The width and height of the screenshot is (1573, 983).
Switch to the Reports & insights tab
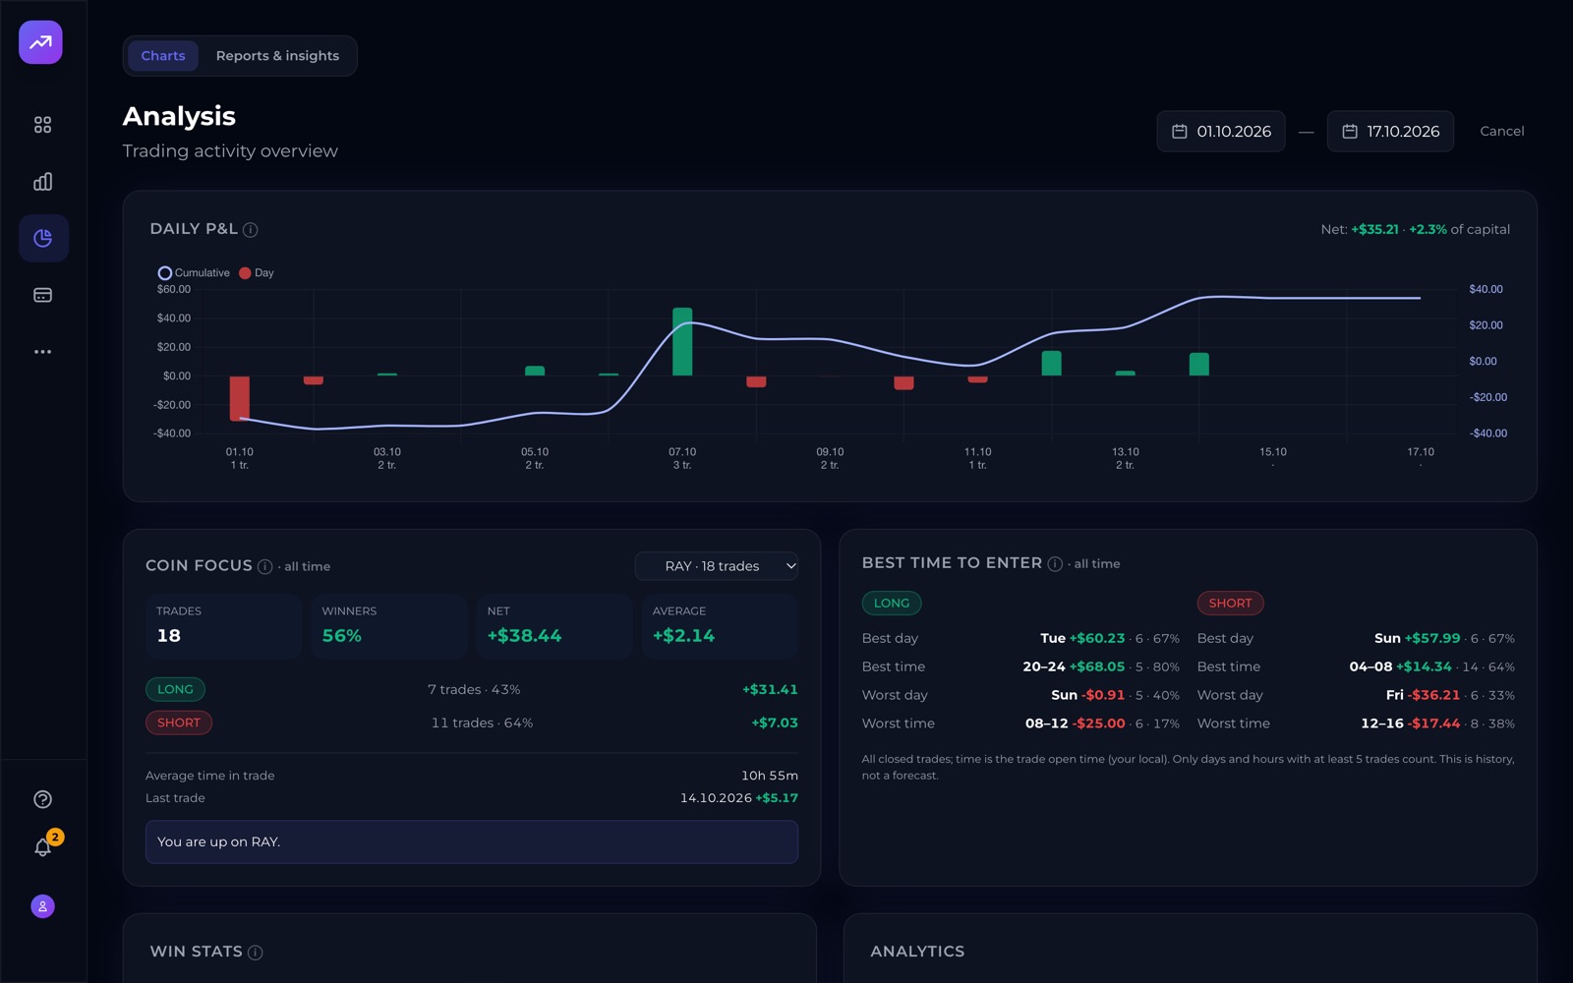(x=277, y=56)
